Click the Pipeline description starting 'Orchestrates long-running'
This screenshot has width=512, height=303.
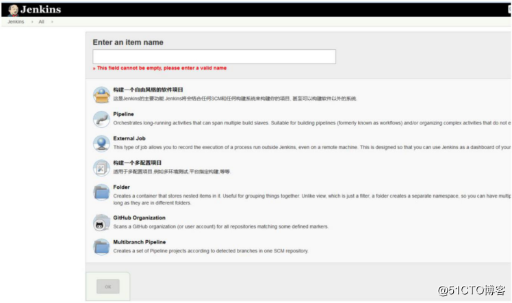(x=312, y=123)
